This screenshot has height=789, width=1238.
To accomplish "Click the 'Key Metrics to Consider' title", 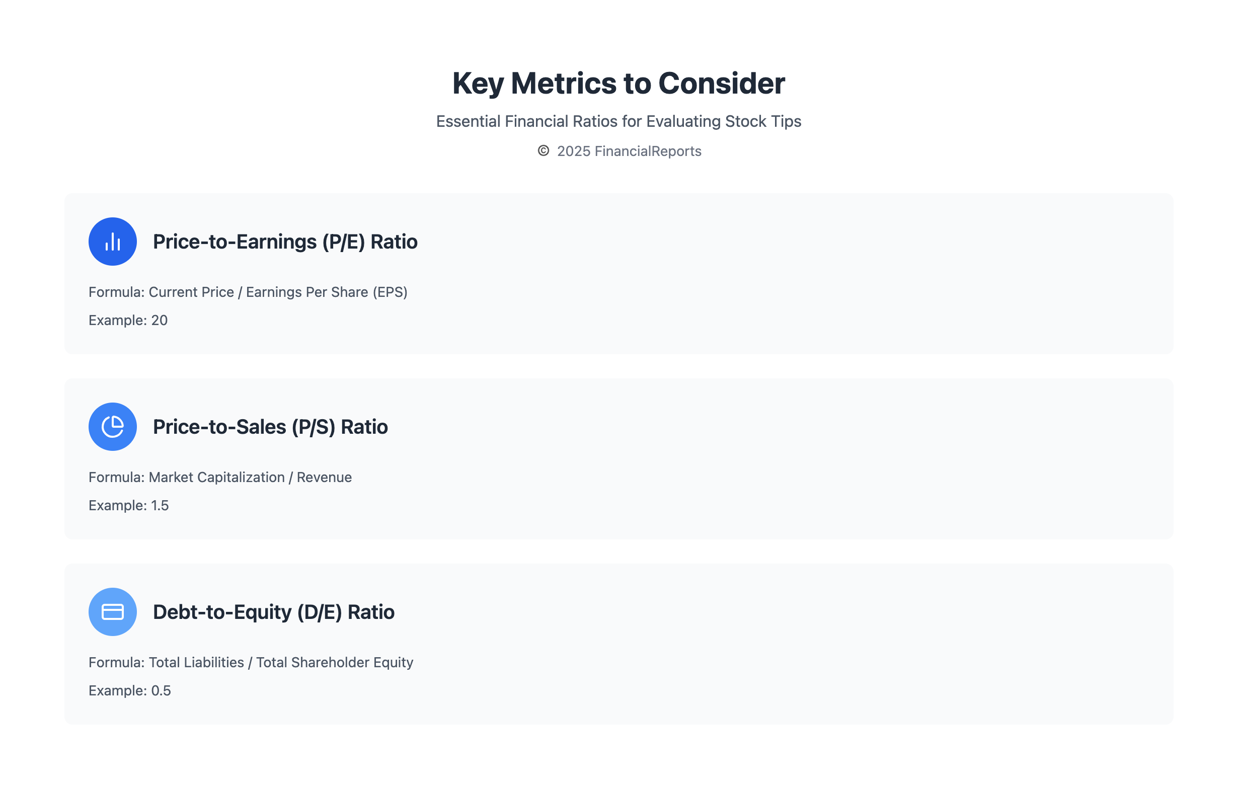I will point(618,83).
